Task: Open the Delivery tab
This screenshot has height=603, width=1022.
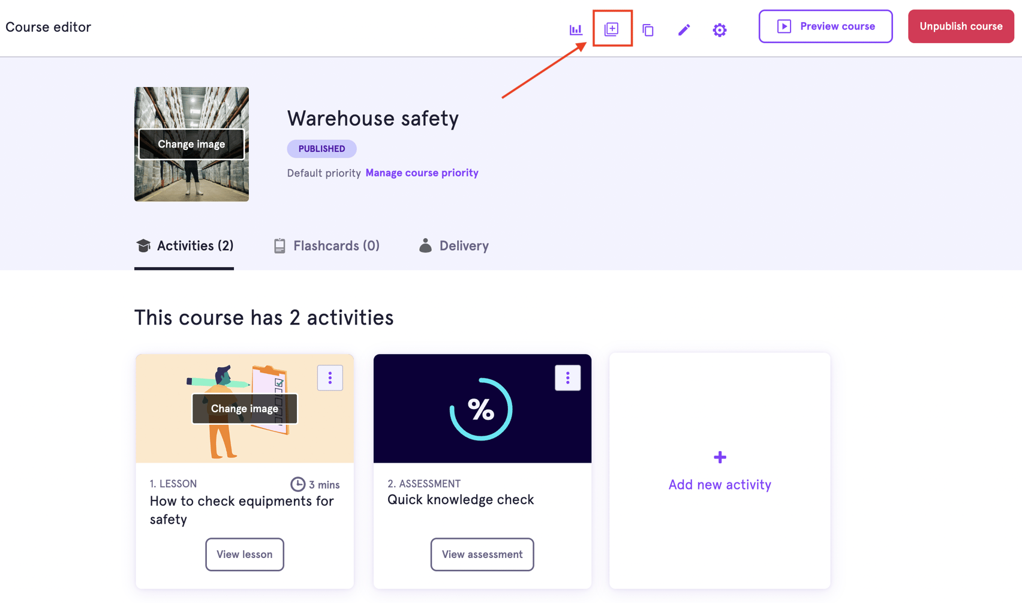Action: [453, 245]
